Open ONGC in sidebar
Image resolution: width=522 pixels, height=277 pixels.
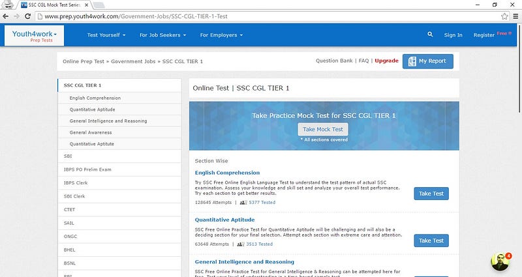119,237
